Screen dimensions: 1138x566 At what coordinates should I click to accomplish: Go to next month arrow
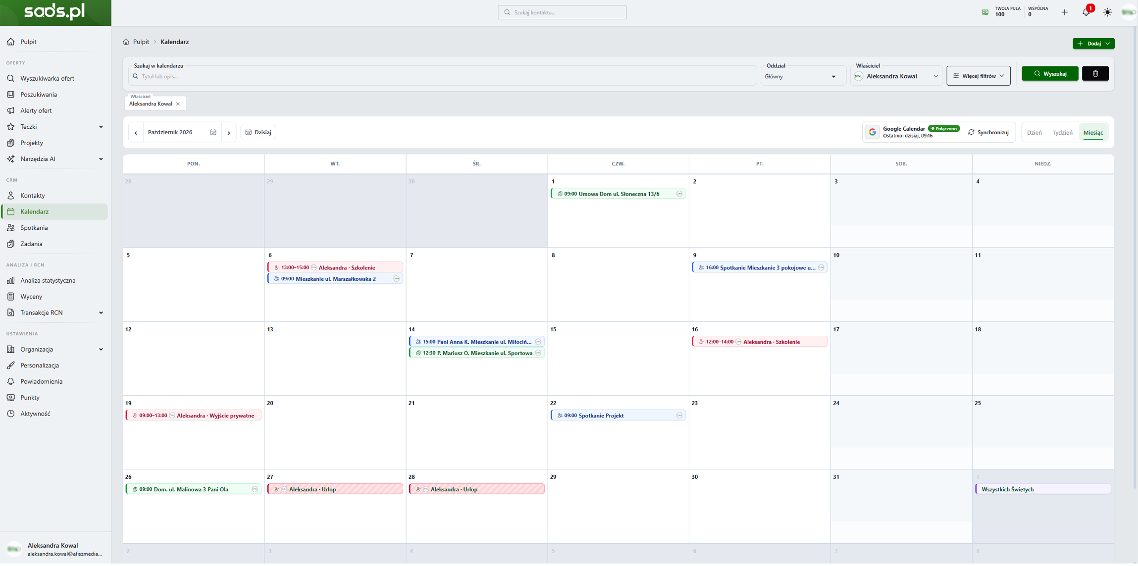pos(229,133)
